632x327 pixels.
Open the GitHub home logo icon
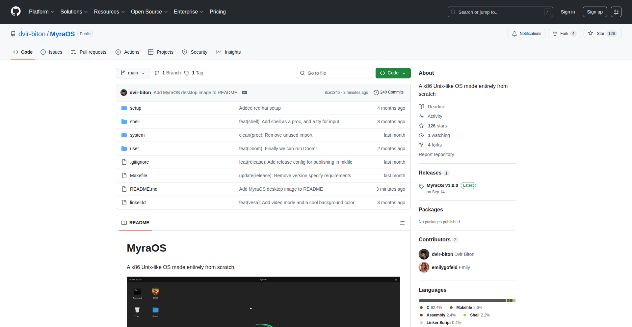click(15, 12)
